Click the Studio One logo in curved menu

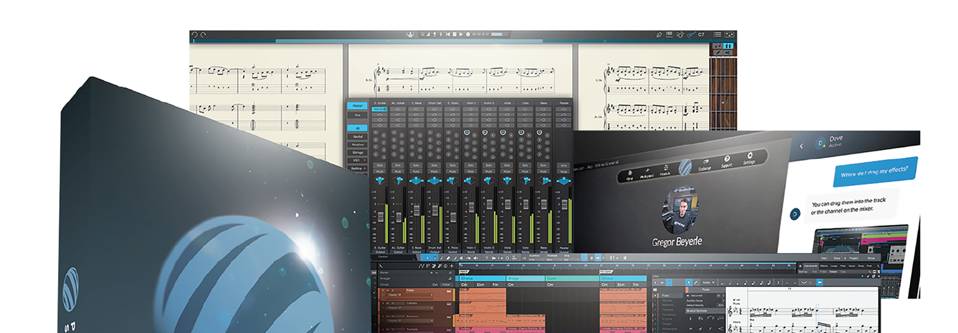point(685,167)
